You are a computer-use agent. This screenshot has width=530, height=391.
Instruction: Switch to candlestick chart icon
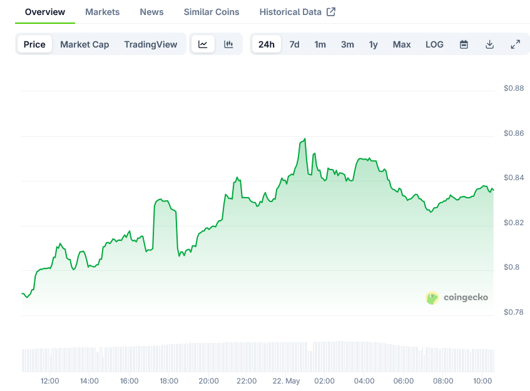[x=228, y=44]
